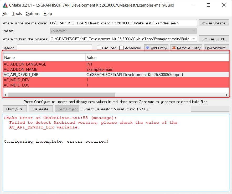
Task: Open the Options menu
Action: coord(33,14)
